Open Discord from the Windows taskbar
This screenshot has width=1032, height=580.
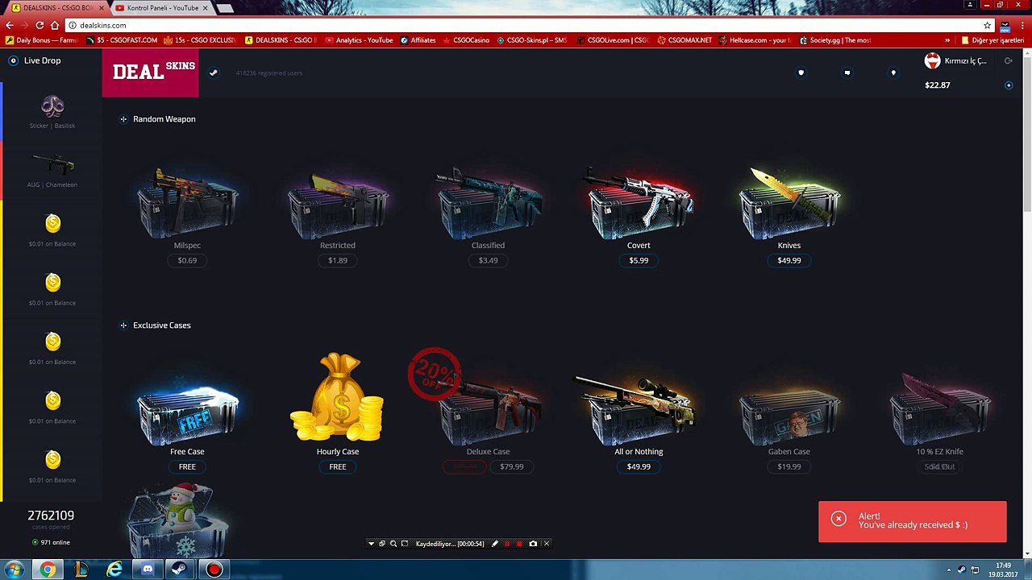148,570
